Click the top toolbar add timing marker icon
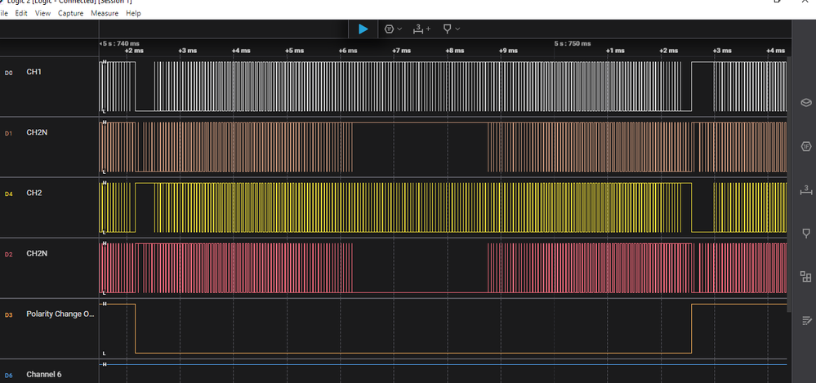816x383 pixels. point(420,29)
